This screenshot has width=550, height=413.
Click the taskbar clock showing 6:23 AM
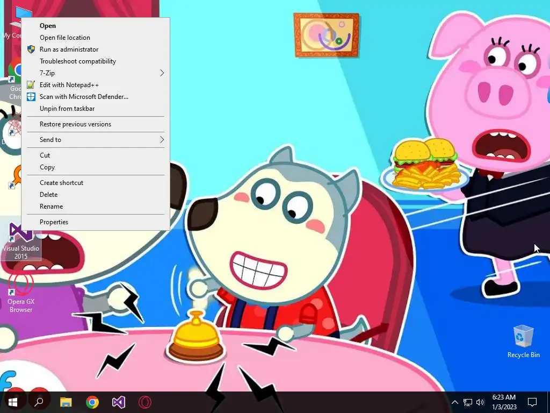pyautogui.click(x=504, y=402)
